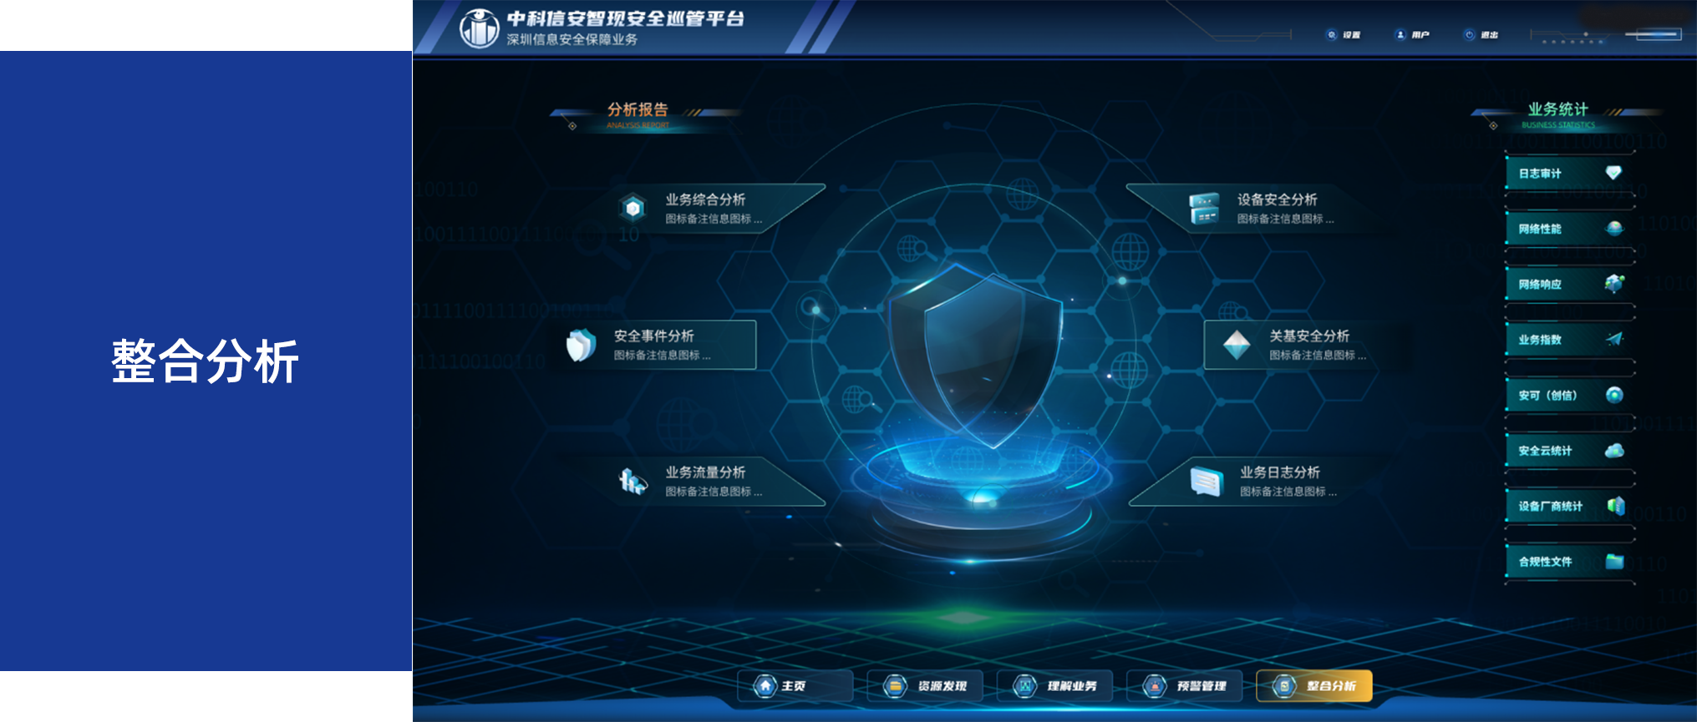
Task: Click the 用户 user profile icon
Action: (1400, 35)
